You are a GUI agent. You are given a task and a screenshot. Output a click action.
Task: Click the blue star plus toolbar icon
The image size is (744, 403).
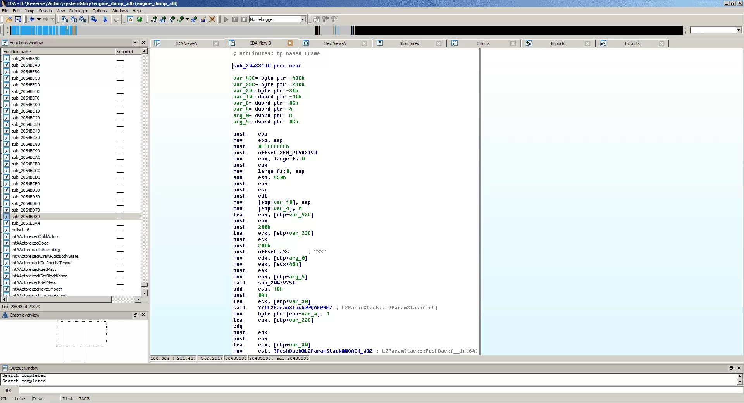pos(194,19)
